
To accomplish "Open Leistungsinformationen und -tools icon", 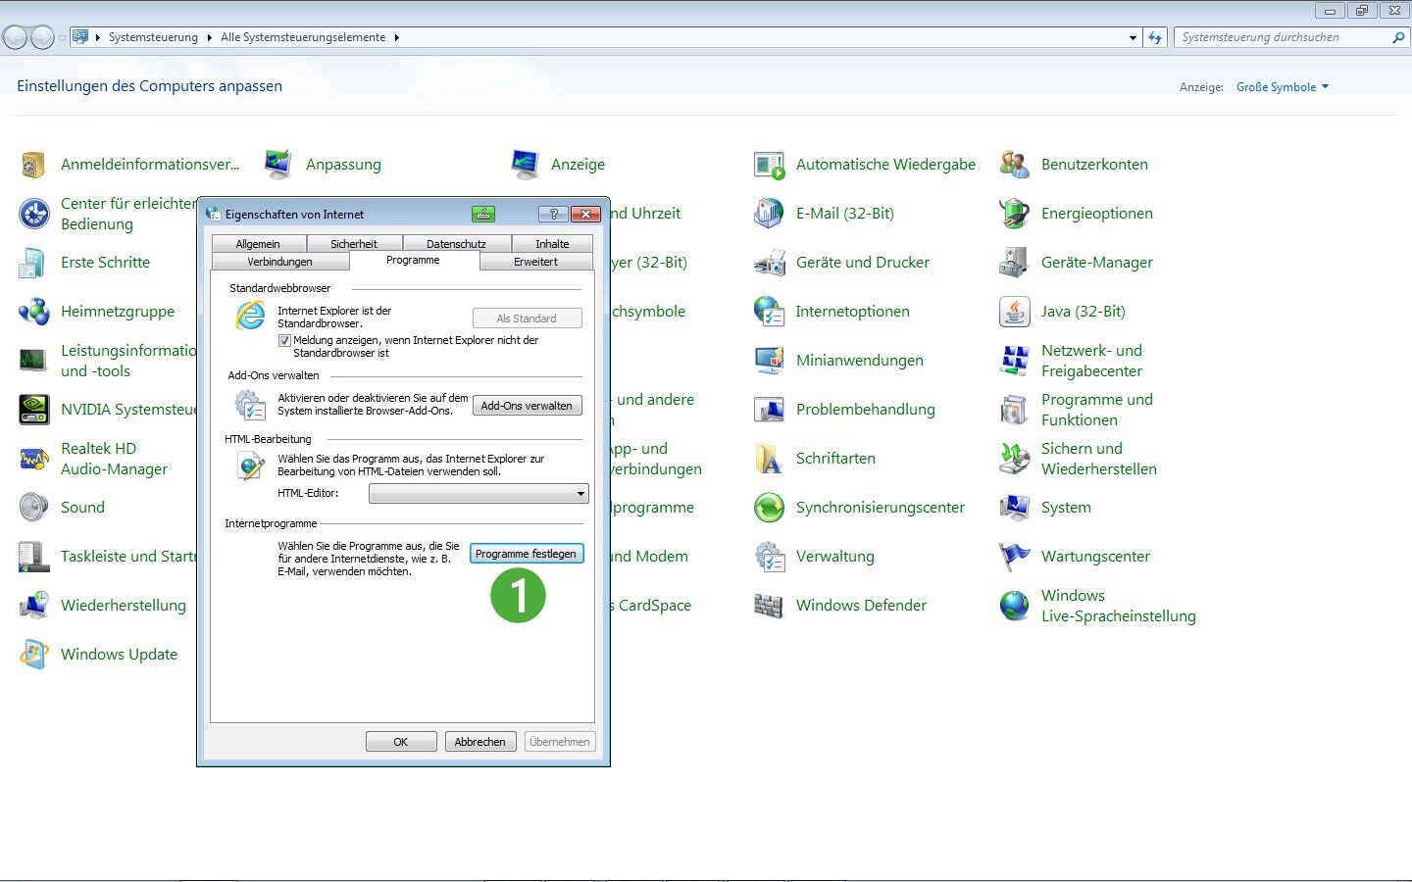I will [x=33, y=361].
